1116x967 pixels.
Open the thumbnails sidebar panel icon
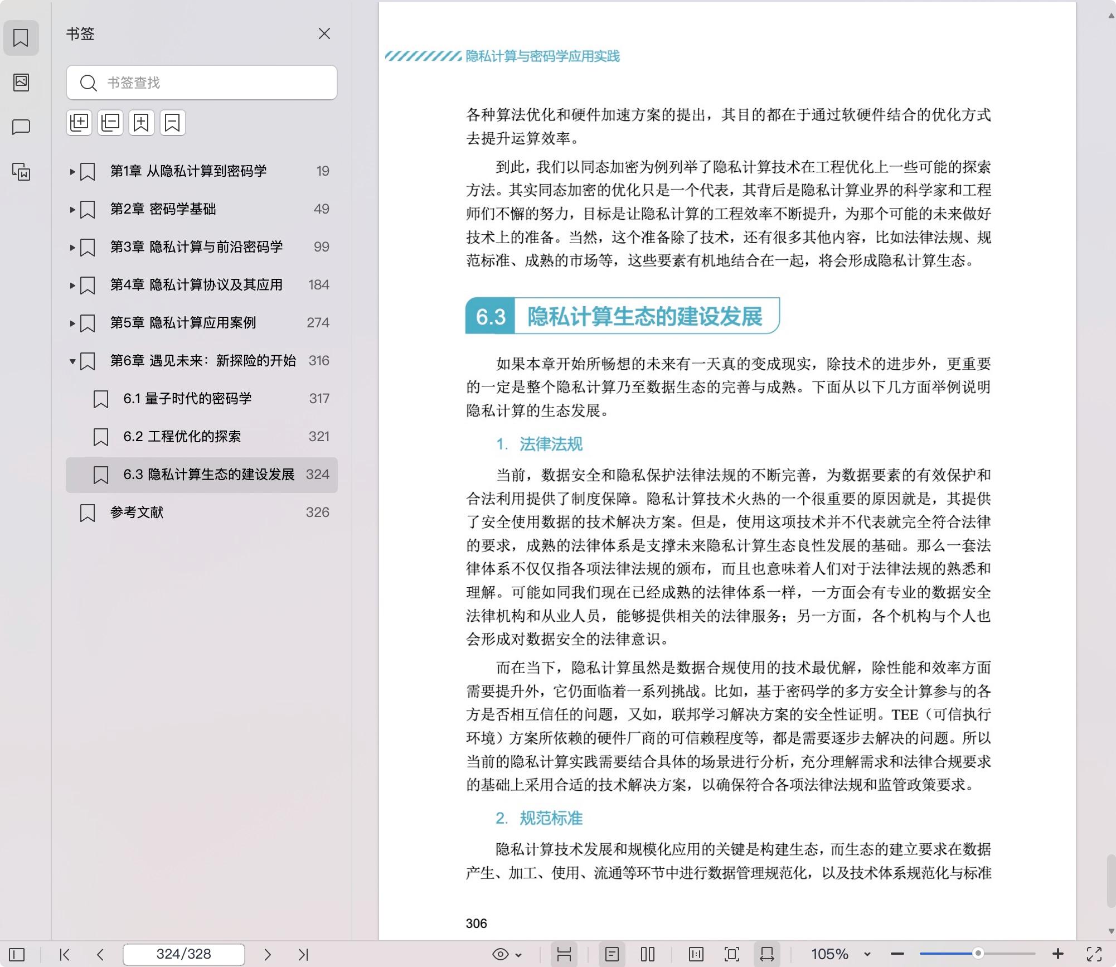tap(21, 83)
